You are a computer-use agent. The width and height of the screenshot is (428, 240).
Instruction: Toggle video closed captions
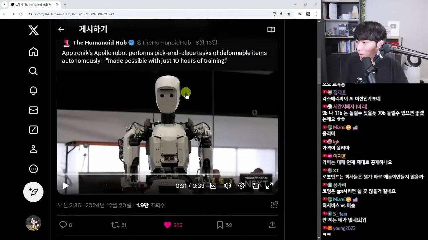(213, 186)
